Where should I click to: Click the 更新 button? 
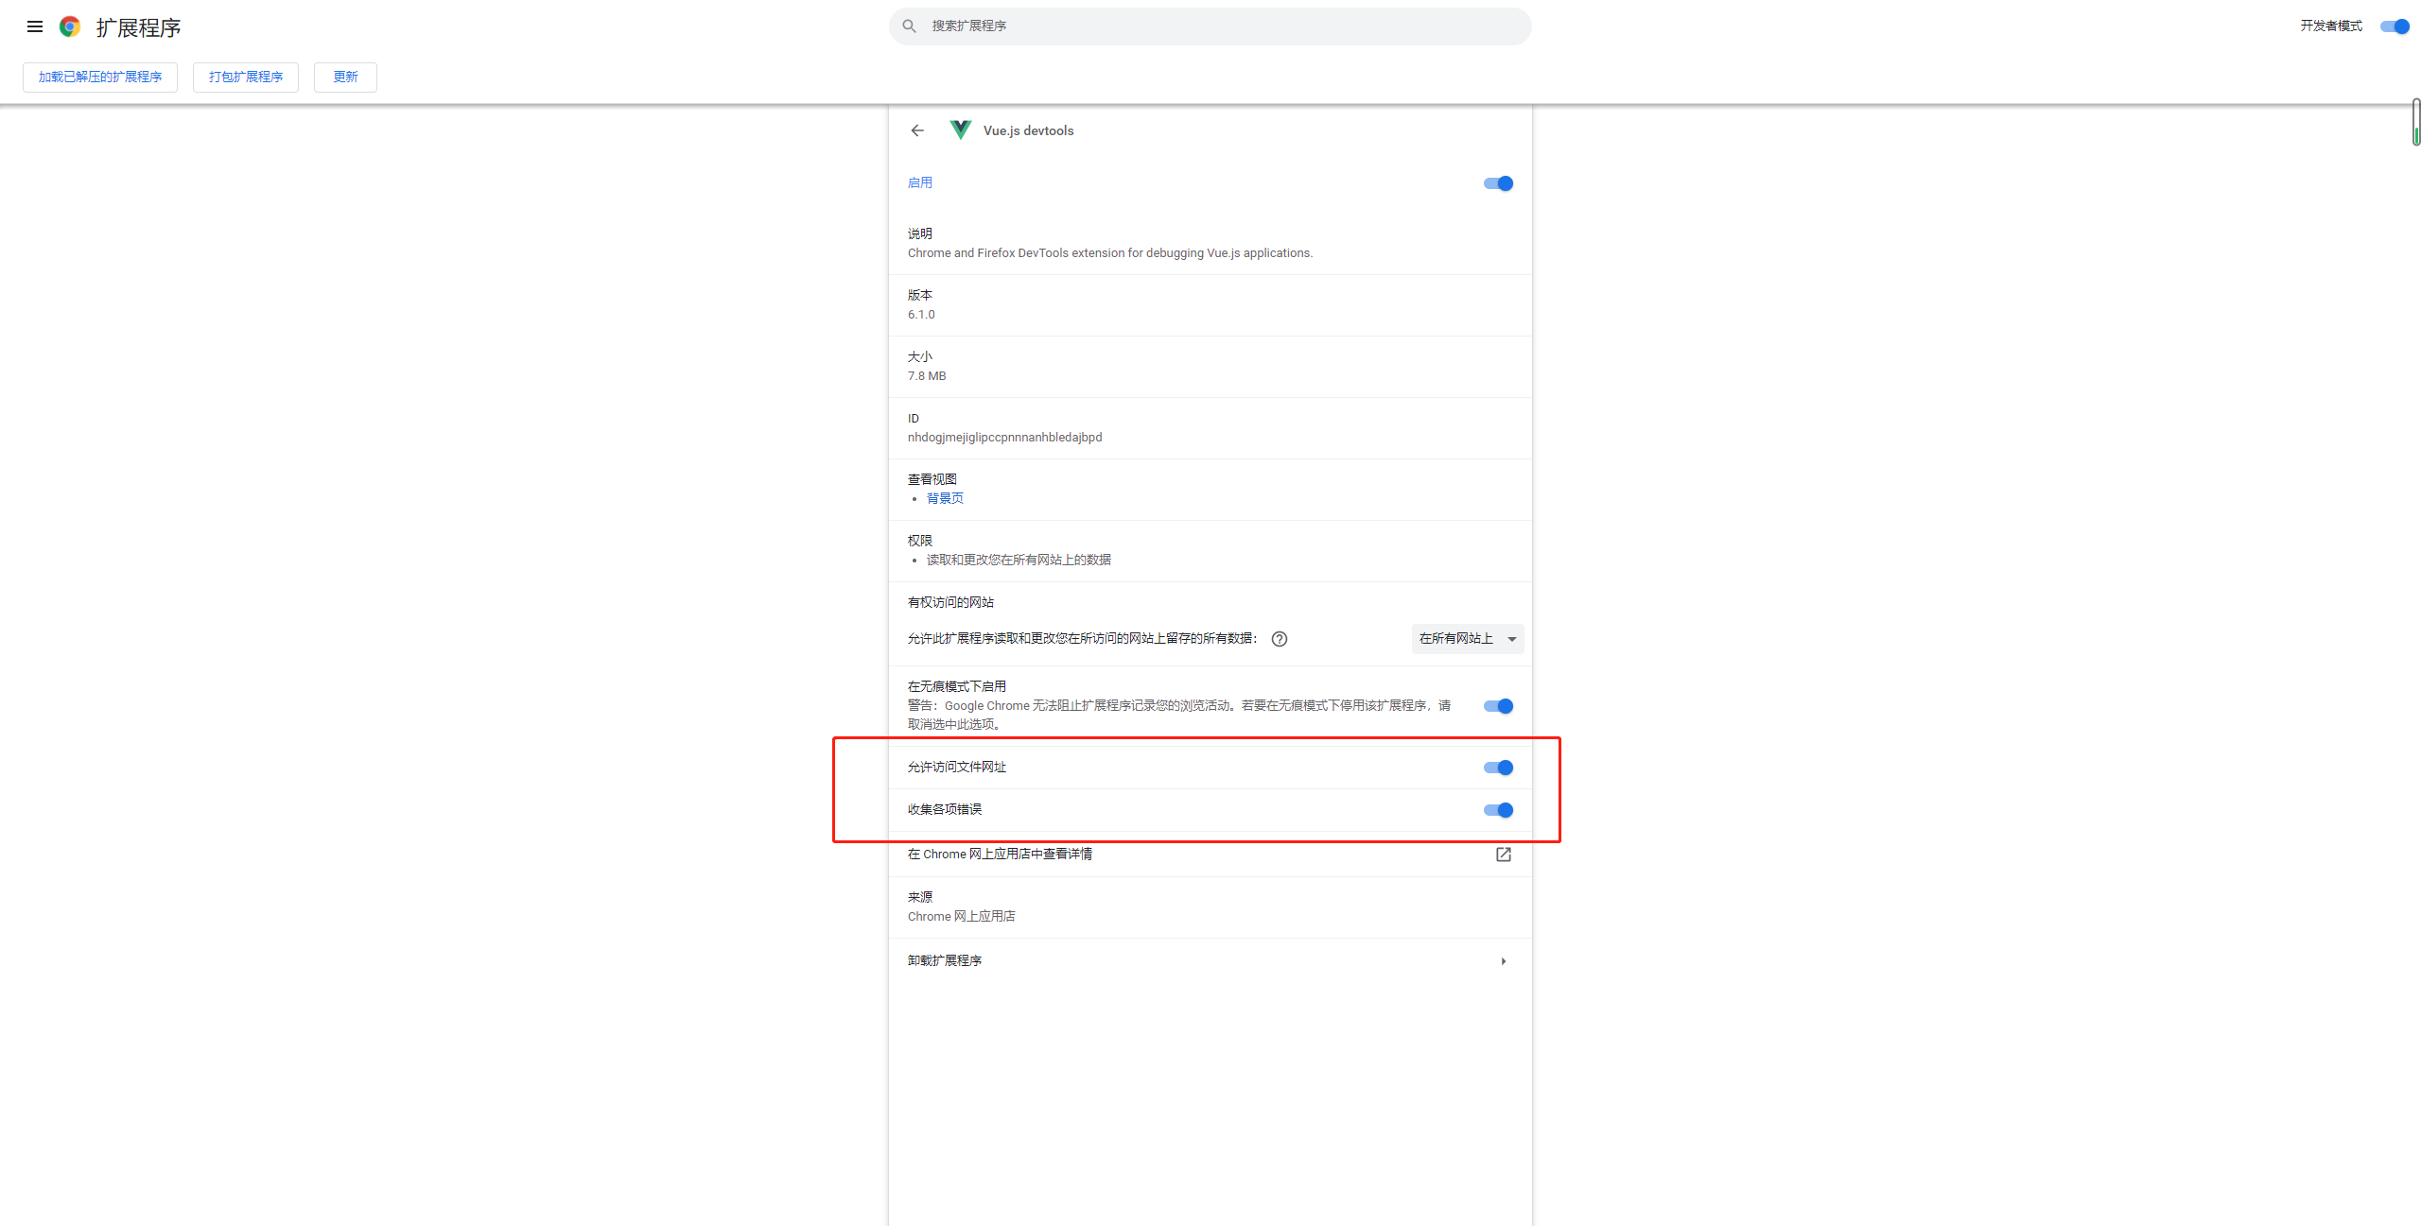[x=344, y=77]
